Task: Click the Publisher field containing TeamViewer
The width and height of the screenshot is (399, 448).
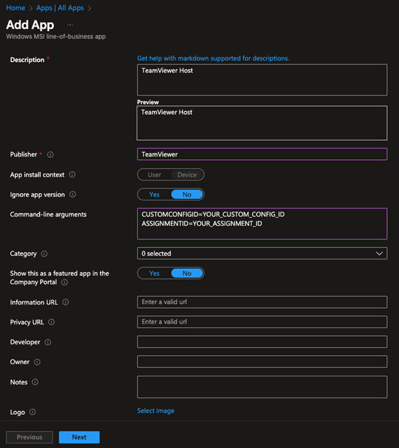Action: [262, 154]
